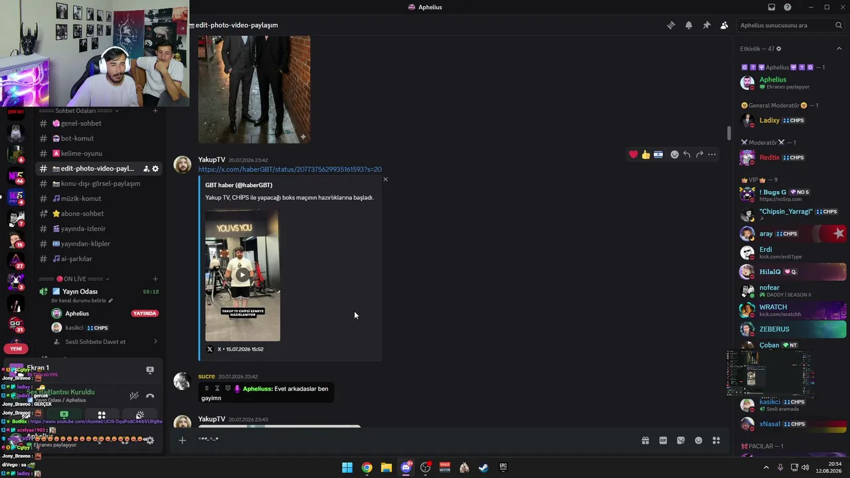The image size is (850, 478).
Task: Play the embedded YOU VS YOU video
Action: click(x=242, y=275)
